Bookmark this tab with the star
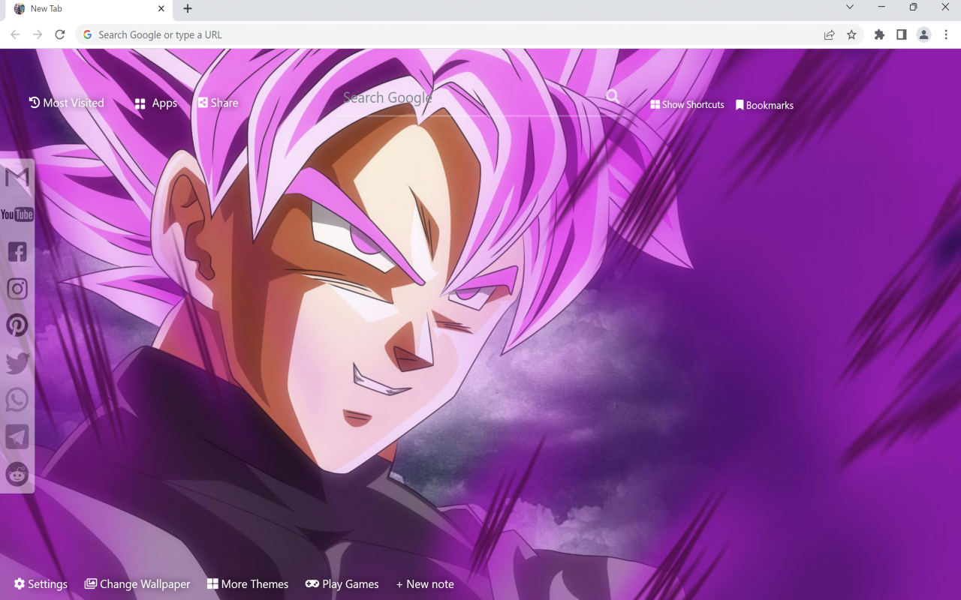 [x=851, y=34]
